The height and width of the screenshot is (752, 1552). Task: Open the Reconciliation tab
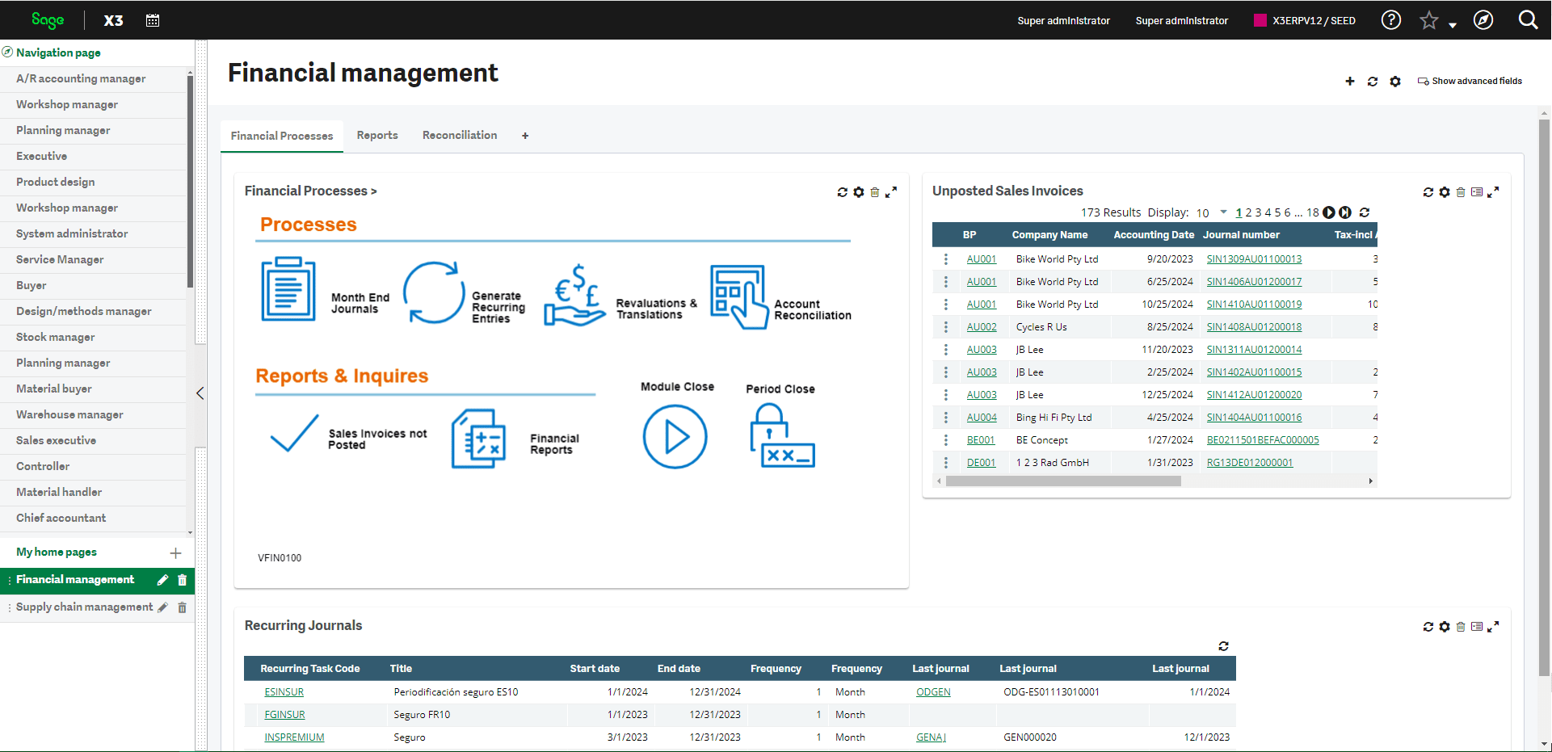point(459,135)
